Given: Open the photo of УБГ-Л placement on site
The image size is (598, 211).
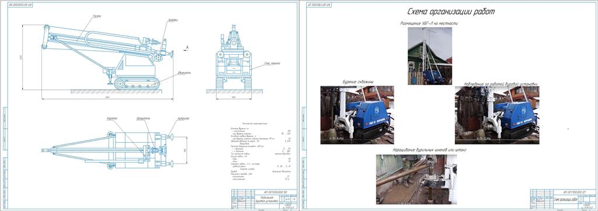Looking at the screenshot, I should click(430, 56).
